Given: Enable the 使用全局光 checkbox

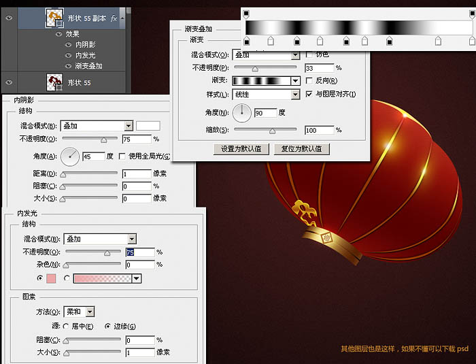Looking at the screenshot, I should point(122,156).
